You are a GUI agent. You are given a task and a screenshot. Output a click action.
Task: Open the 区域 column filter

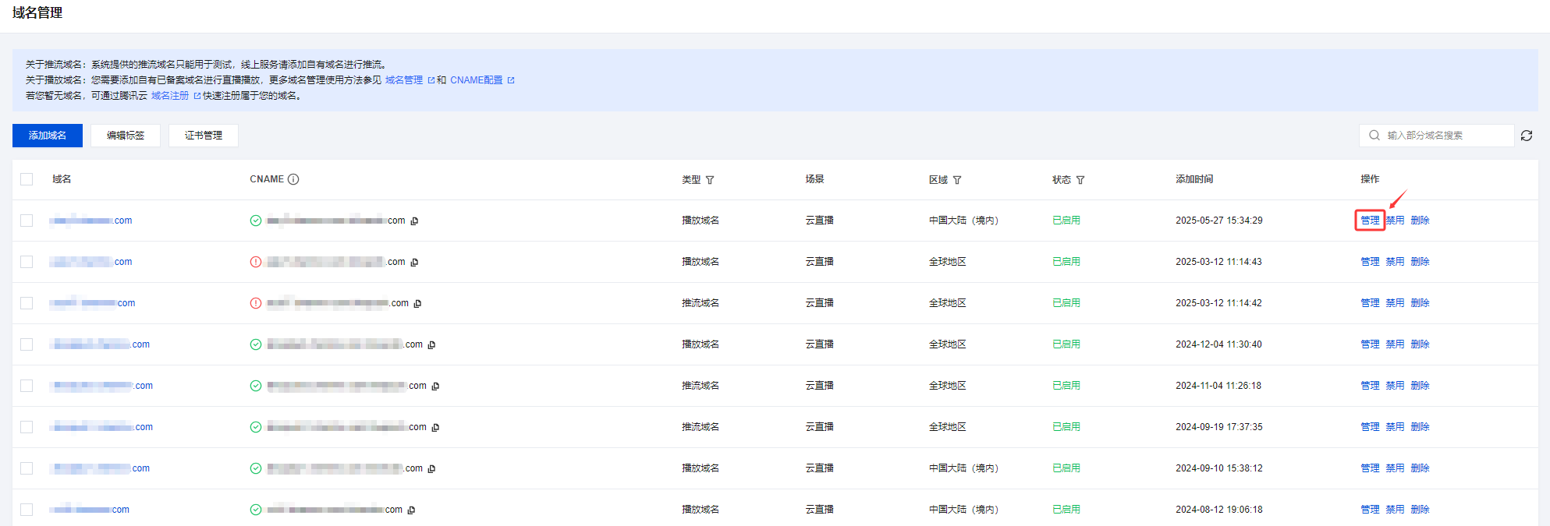957,180
